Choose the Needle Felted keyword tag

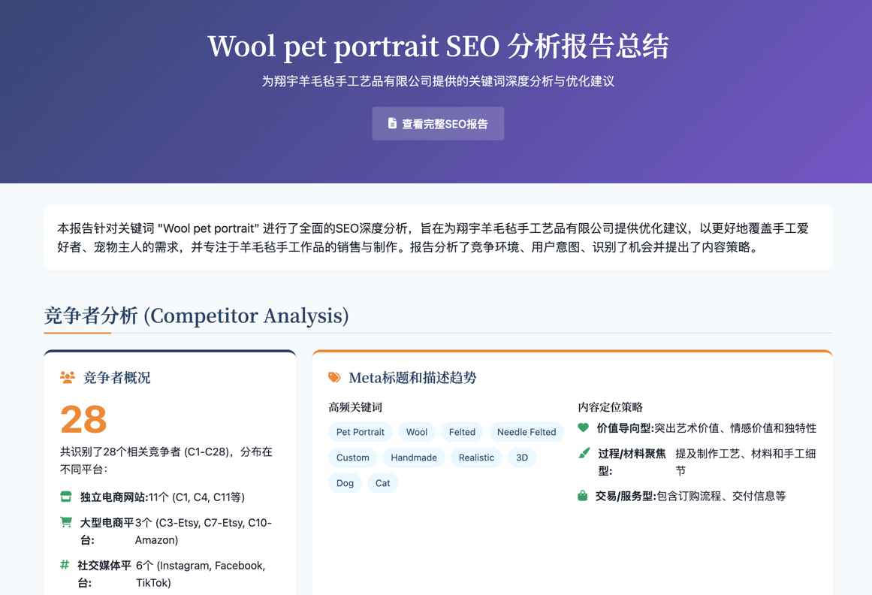[x=527, y=432]
